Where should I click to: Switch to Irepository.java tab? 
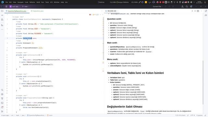tap(37, 11)
